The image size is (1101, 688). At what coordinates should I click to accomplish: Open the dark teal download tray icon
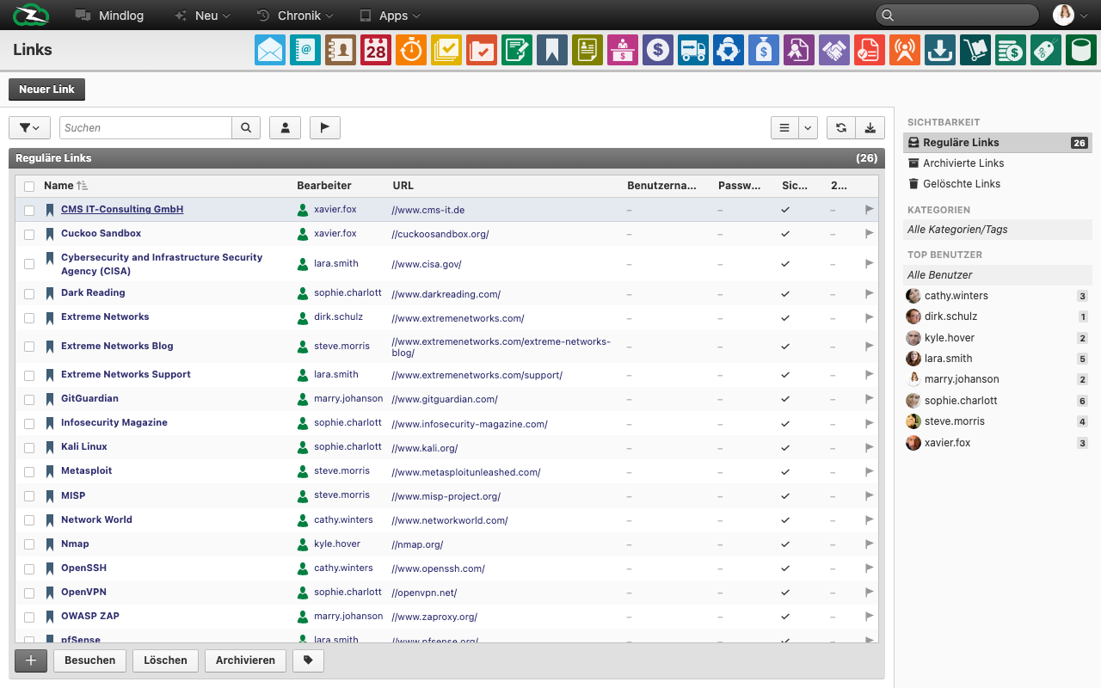coord(940,50)
